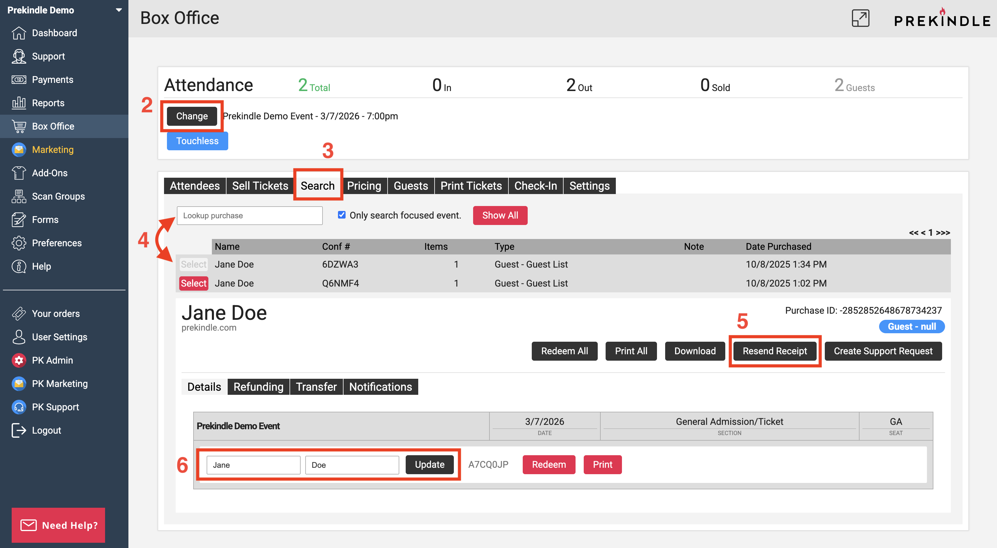This screenshot has height=548, width=997.
Task: Expand the Prekindle Demo account dropdown
Action: (x=119, y=10)
